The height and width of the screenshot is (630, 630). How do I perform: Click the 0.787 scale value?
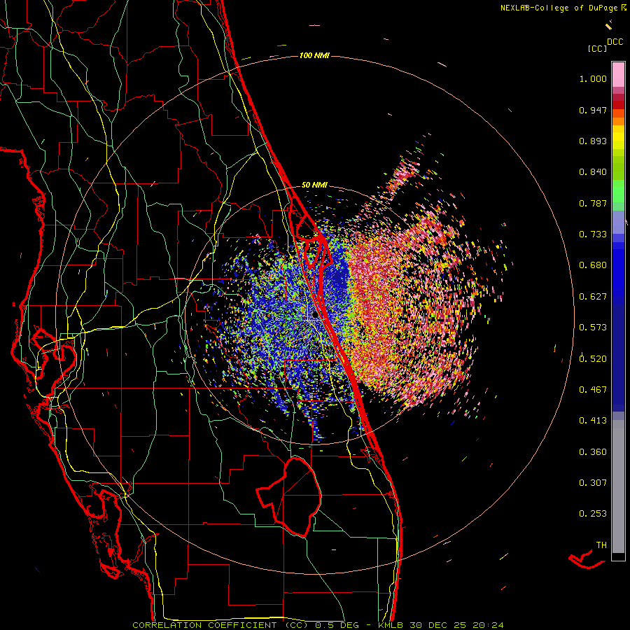593,203
